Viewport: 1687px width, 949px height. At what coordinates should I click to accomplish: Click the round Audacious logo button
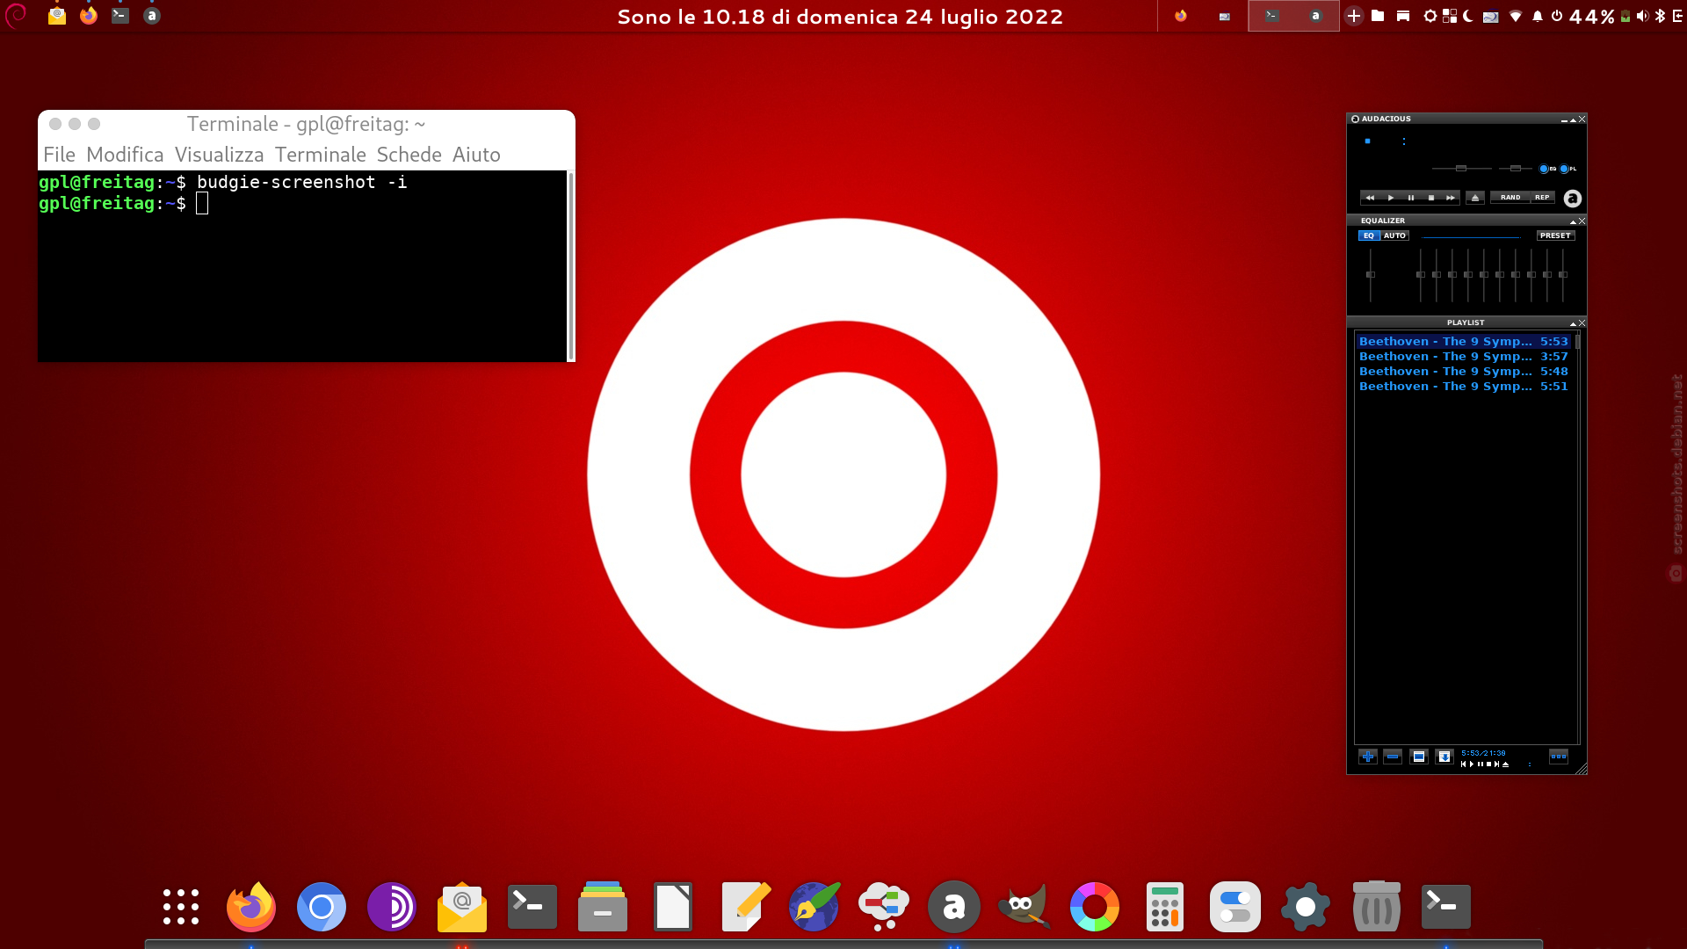click(1573, 199)
